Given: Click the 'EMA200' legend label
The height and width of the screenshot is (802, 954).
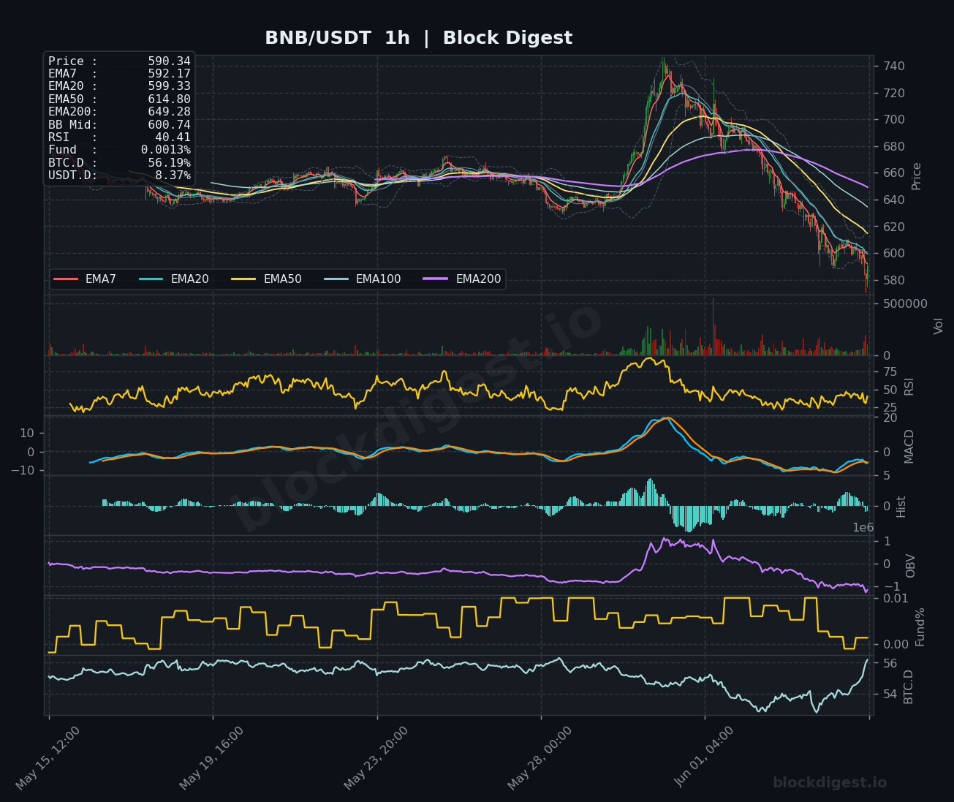Looking at the screenshot, I should point(478,279).
